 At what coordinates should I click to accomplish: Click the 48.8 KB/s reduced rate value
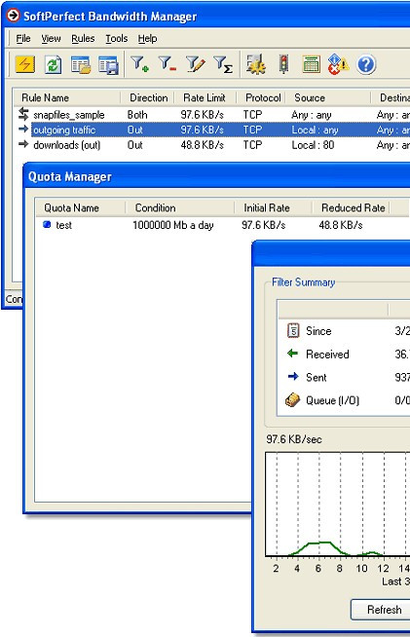[x=341, y=225]
